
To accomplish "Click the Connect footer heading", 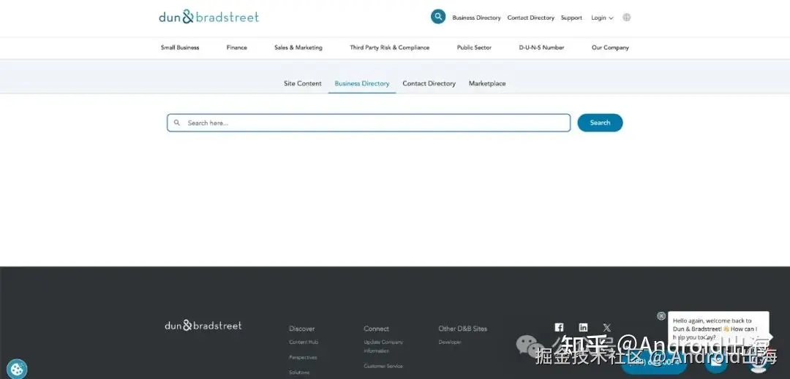I will (377, 329).
